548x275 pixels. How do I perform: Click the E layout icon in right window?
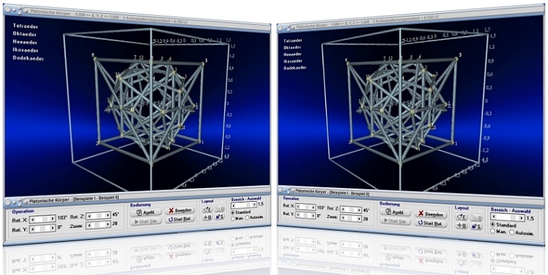(x=461, y=217)
